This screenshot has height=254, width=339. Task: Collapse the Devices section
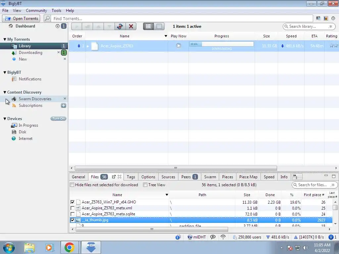pos(5,119)
